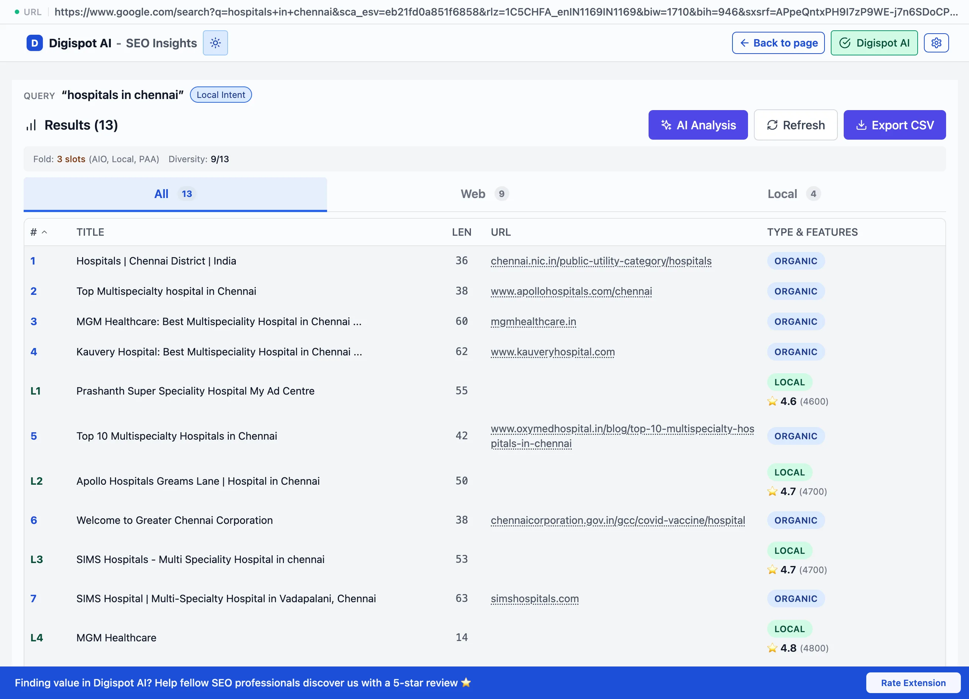Open www.apollohospitals.com/chennai link

tap(571, 291)
